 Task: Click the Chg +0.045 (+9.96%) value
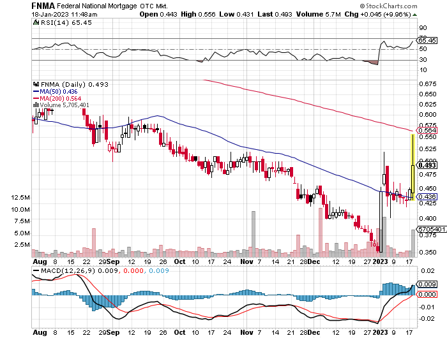tap(377, 14)
